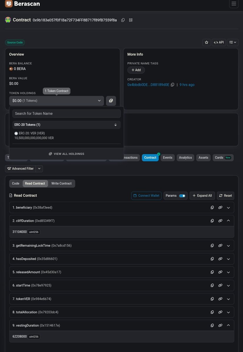Expand the releasedAmount row
243x352 pixels.
click(x=228, y=272)
